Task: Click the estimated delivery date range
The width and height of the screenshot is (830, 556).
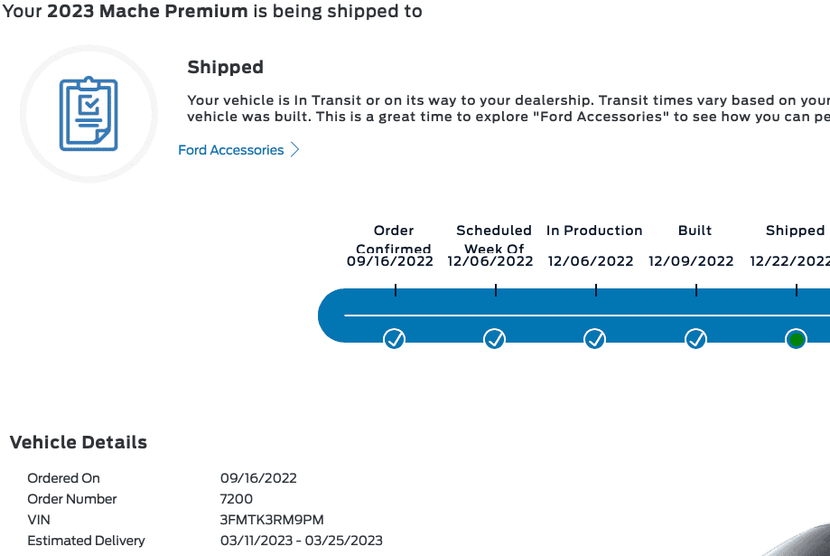Action: coord(302,541)
